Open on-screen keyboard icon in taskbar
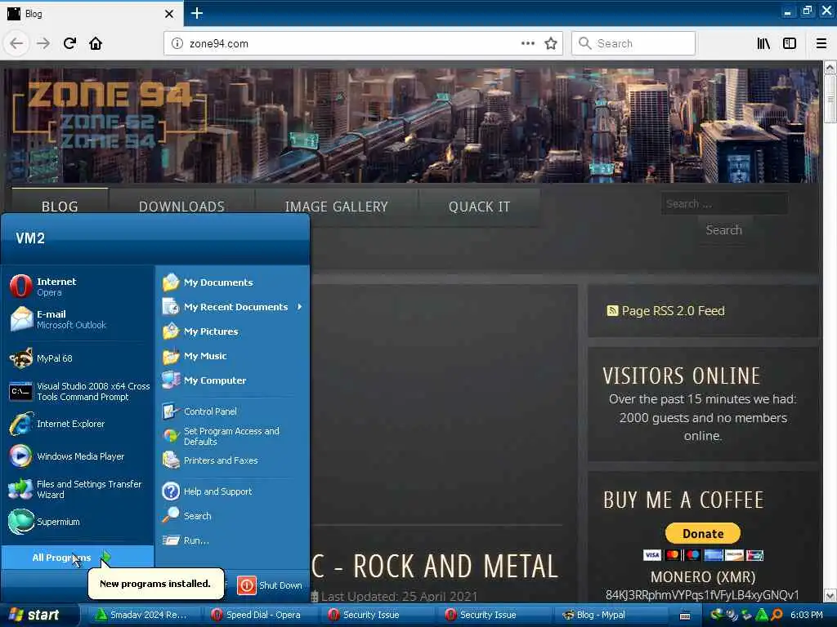This screenshot has width=837, height=627. point(685,616)
